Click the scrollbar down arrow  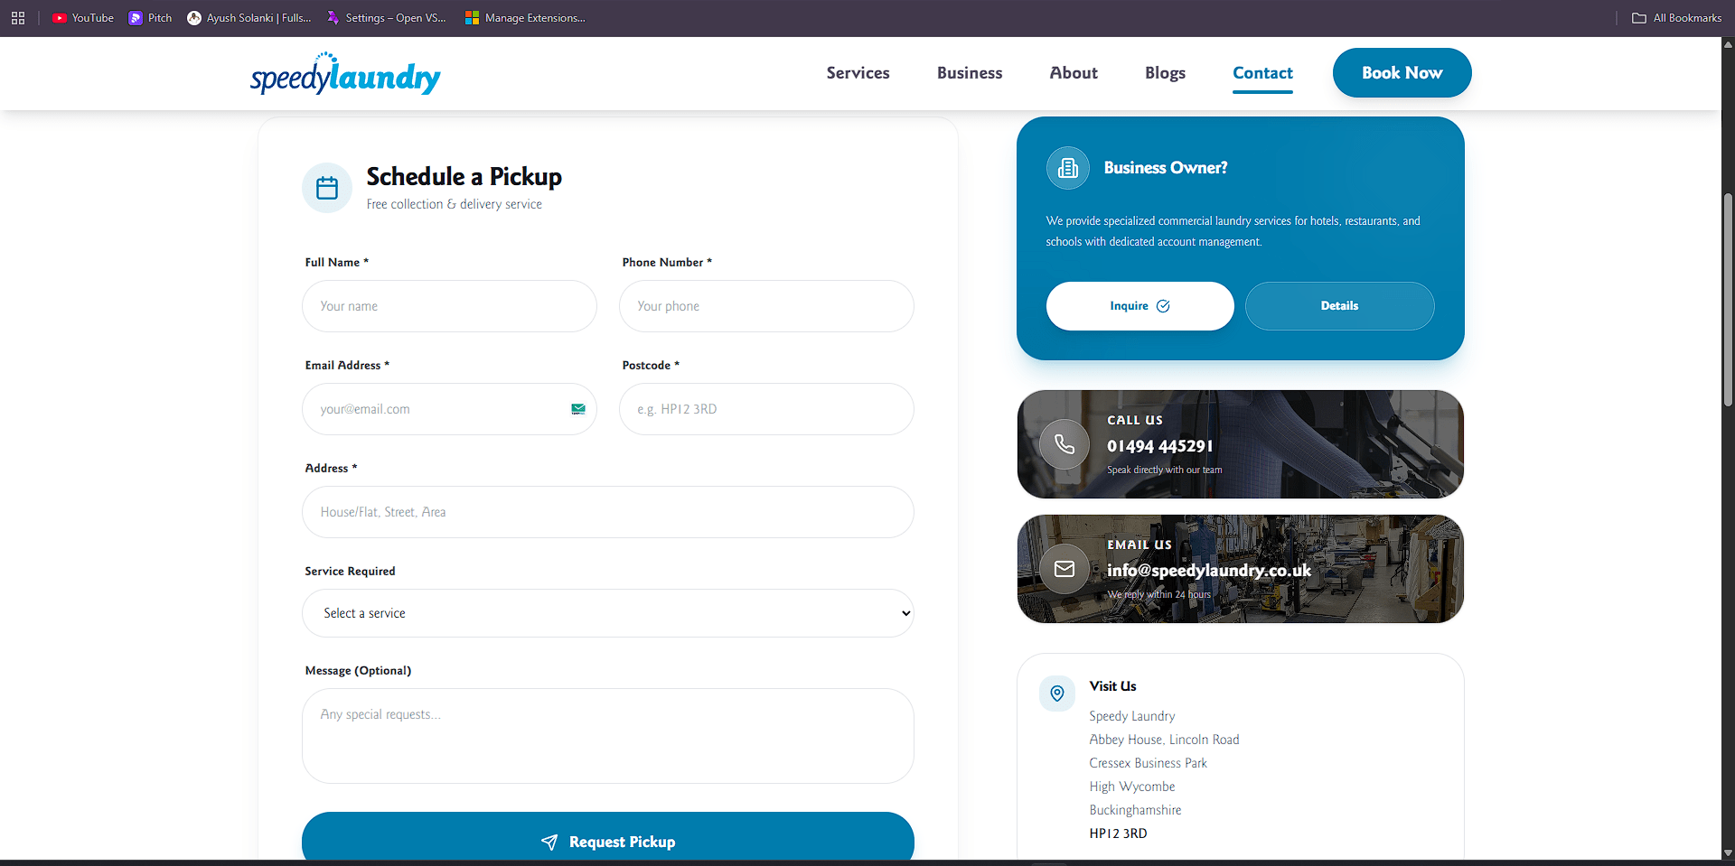pyautogui.click(x=1728, y=852)
